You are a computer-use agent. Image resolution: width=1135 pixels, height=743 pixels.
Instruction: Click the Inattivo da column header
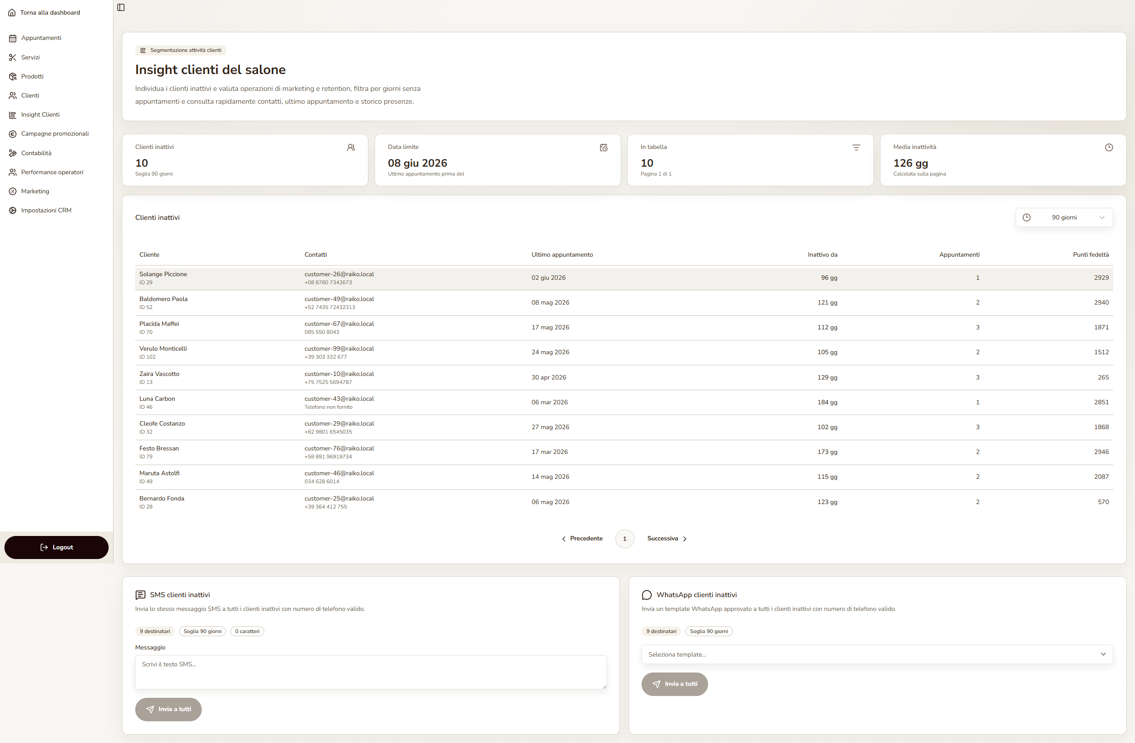[x=822, y=254]
